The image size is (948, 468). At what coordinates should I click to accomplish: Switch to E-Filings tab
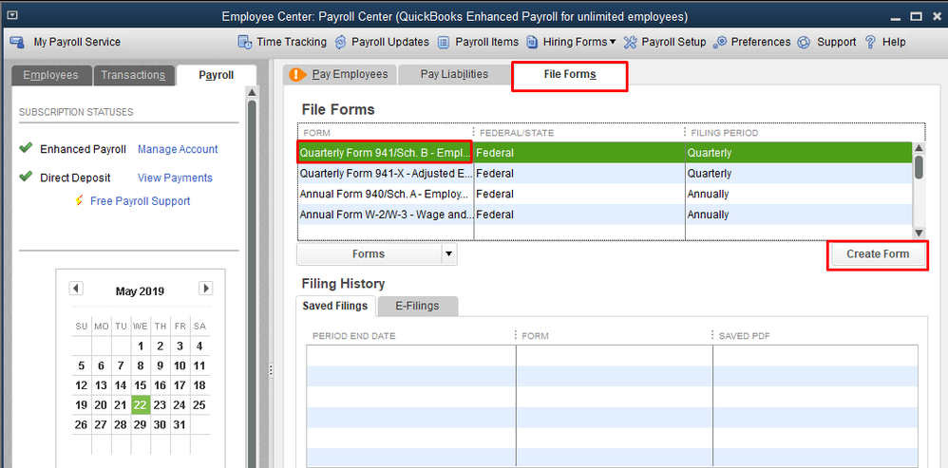pos(417,306)
